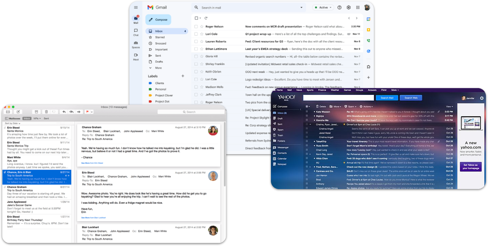Open the Meet icon in Gmail's sidebar
This screenshot has height=246, width=488.
[x=136, y=55]
